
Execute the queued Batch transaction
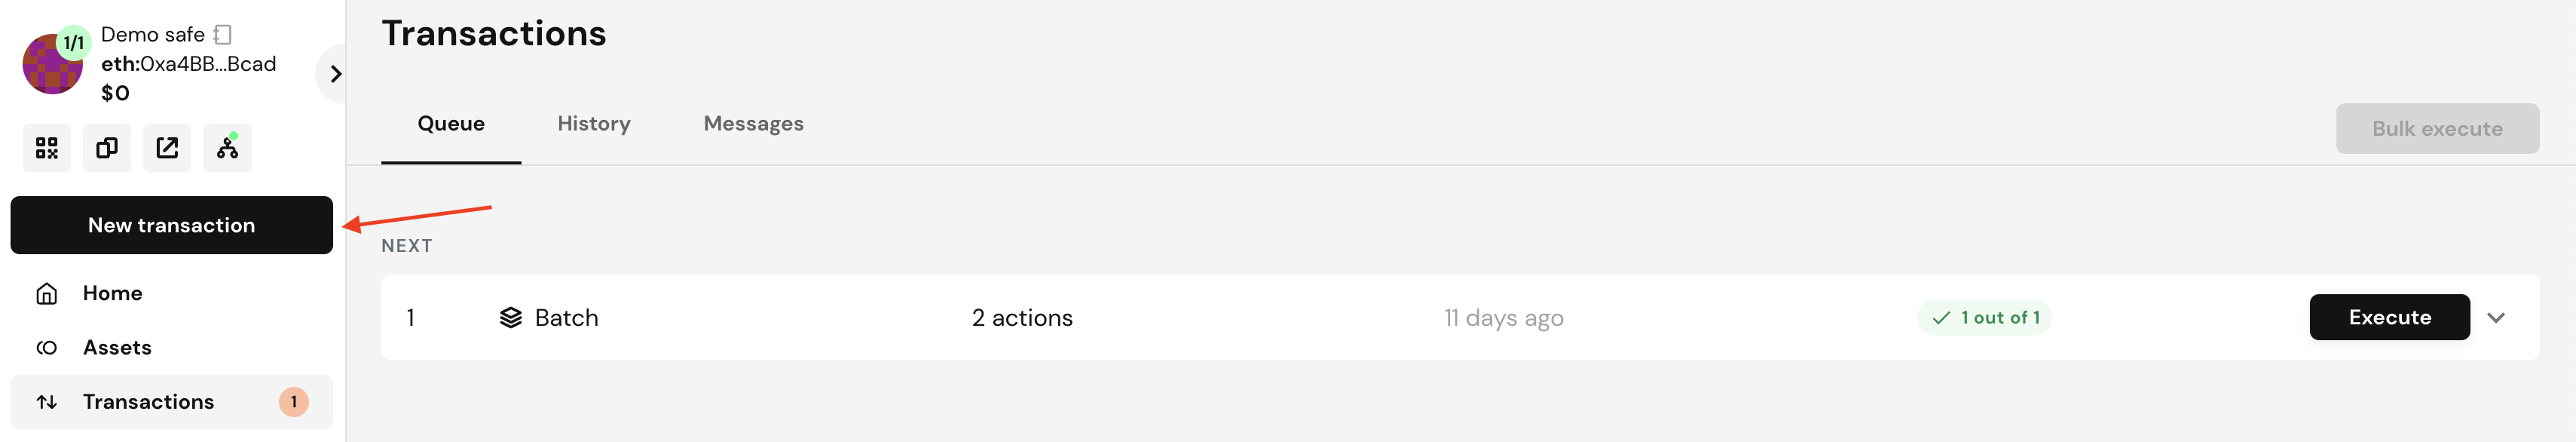pos(2389,317)
